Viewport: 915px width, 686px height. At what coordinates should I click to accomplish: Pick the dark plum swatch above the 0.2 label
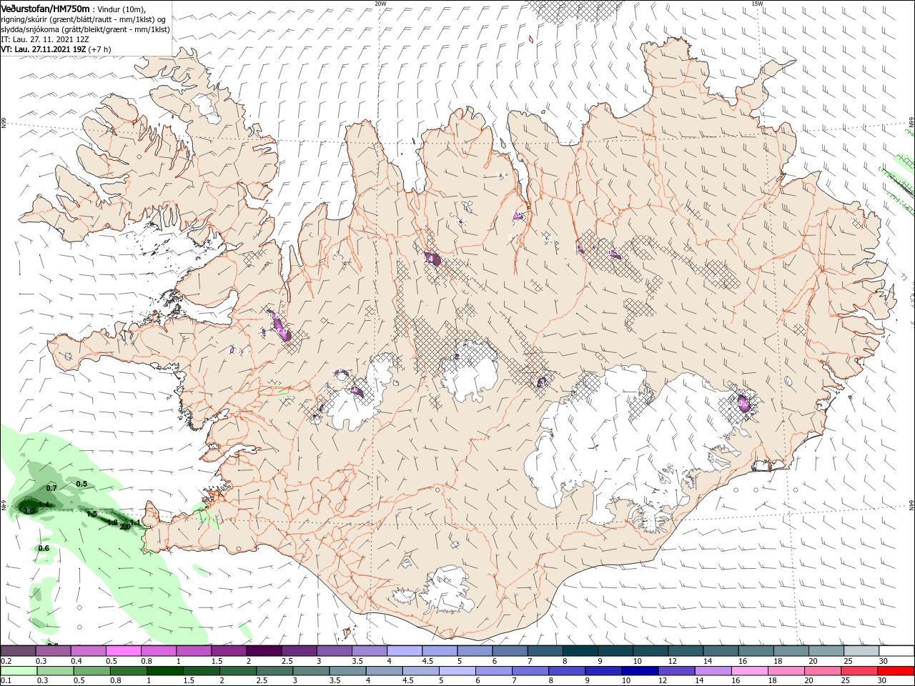pyautogui.click(x=19, y=651)
